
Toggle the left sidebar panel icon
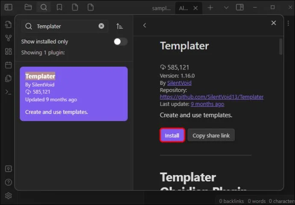(x=8, y=7)
